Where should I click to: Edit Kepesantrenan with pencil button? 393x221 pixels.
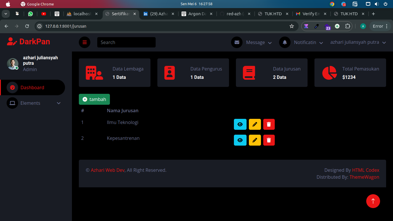tap(255, 140)
